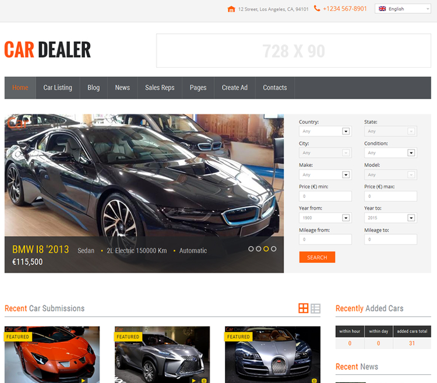Screen dimensions: 437x383
Task: Go to the Home menu item
Action: coord(20,88)
